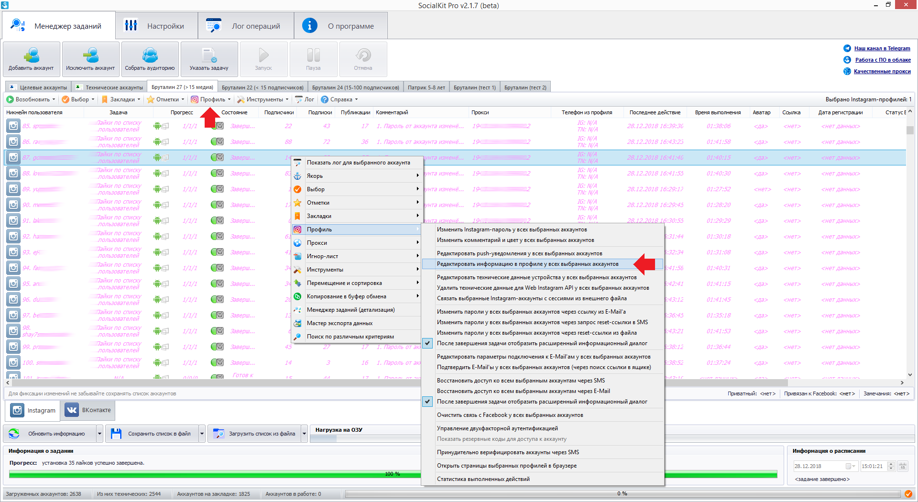Open the Качественные прокси link

(882, 71)
